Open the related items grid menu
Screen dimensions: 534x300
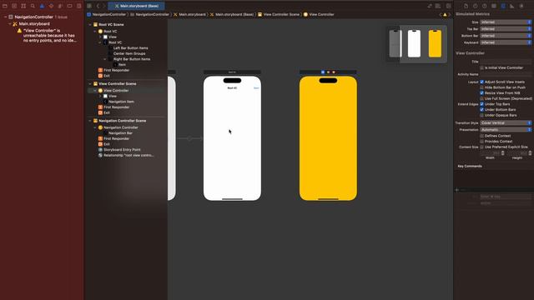click(x=89, y=6)
